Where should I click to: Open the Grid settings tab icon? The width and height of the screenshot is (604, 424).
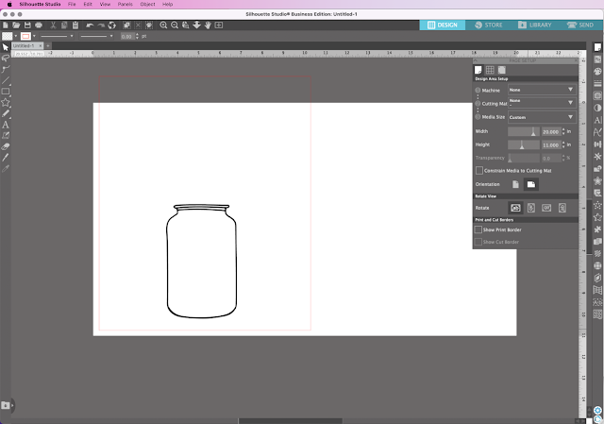tap(490, 70)
